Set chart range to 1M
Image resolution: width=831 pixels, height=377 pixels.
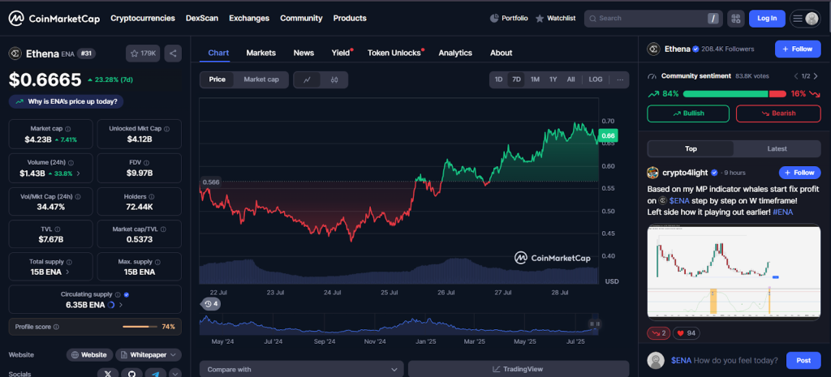click(x=535, y=79)
